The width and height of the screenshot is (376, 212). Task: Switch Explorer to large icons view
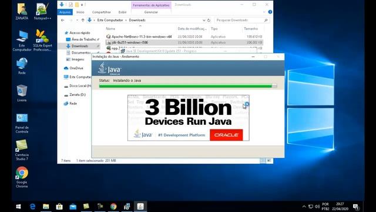point(269,161)
